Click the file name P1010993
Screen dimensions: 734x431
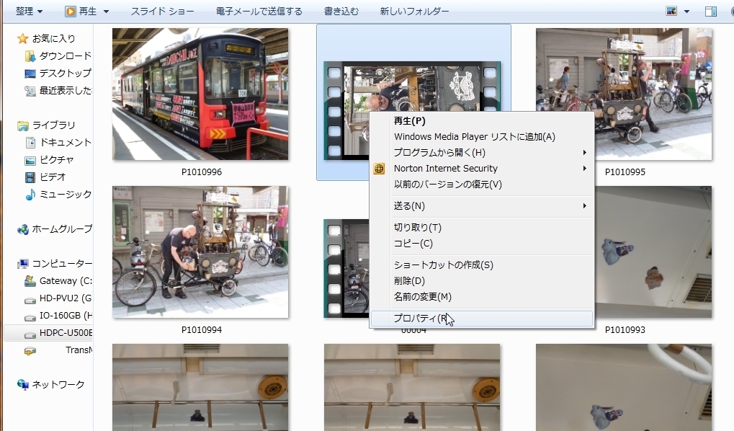(x=625, y=330)
